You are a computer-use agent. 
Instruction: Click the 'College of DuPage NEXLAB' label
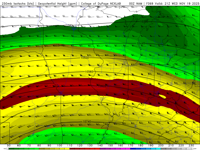tap(101, 4)
